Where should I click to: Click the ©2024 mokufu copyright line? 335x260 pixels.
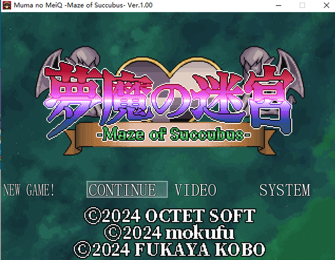[170, 233]
